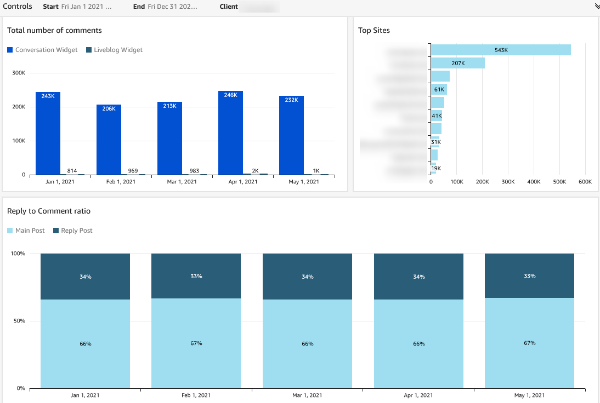The height and width of the screenshot is (403, 600).
Task: Open the Client filter field
Action: pyautogui.click(x=259, y=7)
